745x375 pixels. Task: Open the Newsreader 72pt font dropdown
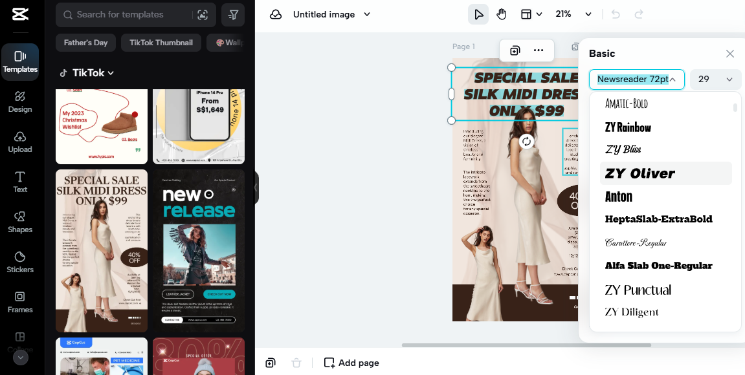[637, 80]
